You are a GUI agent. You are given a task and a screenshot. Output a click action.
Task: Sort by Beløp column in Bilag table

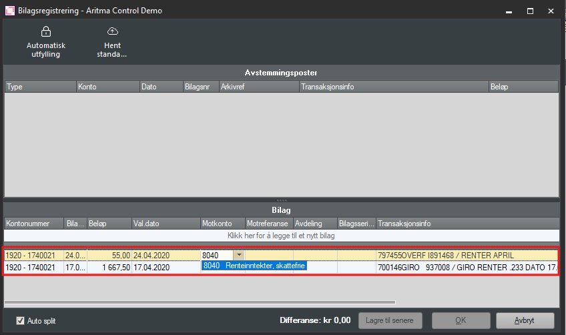107,224
